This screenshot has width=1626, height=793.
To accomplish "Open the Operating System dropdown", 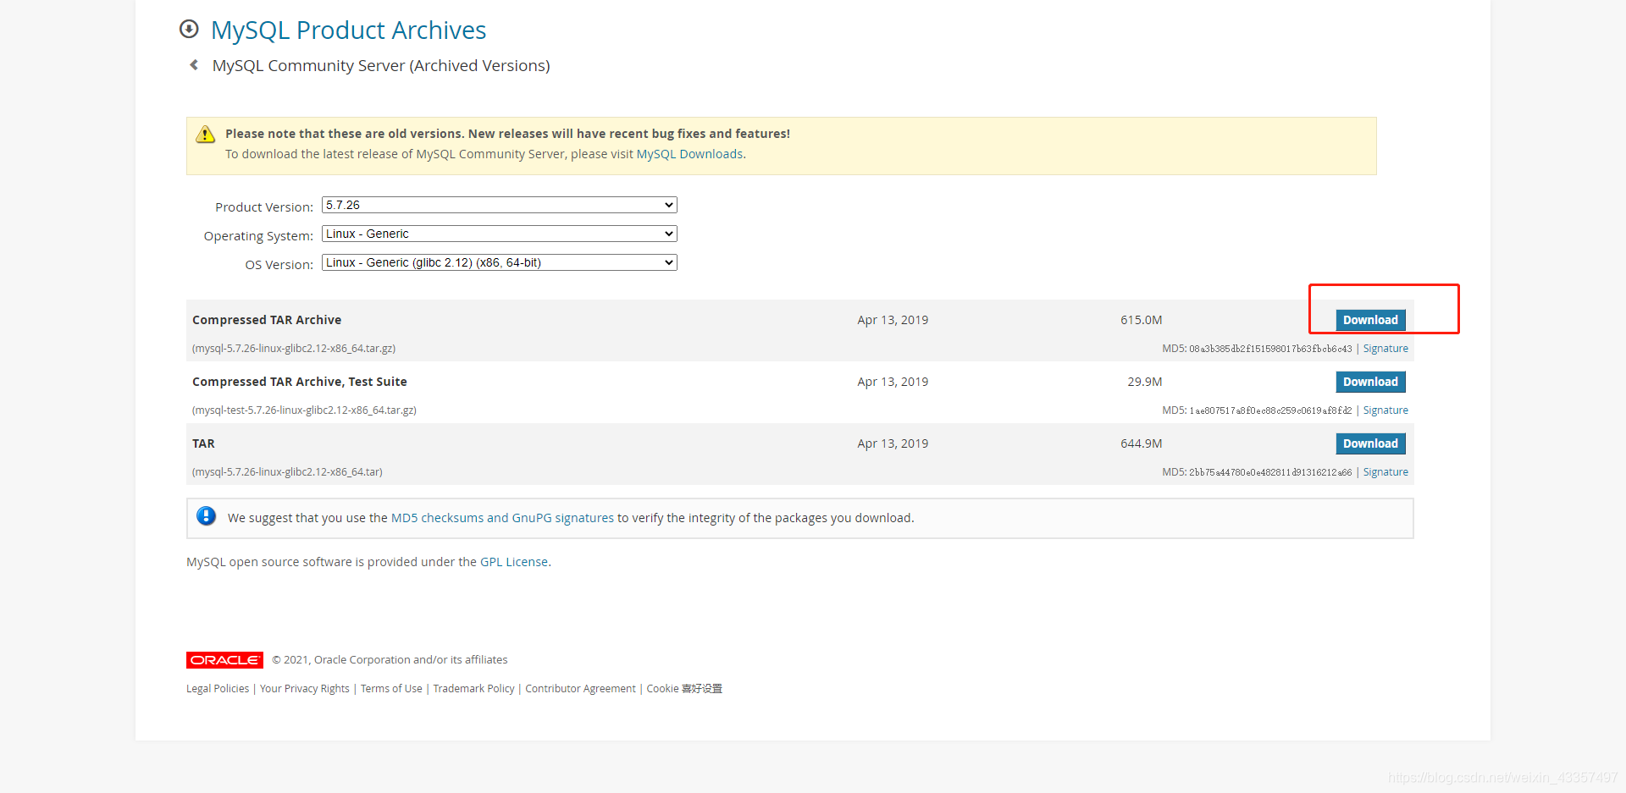I will point(500,234).
